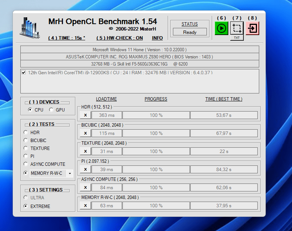This screenshot has height=231, width=292.
Task: Click the PROGRESS column header
Action: click(x=156, y=99)
